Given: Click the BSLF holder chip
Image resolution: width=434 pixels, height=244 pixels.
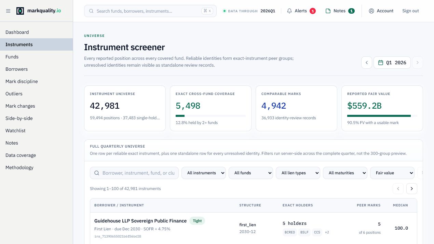Looking at the screenshot, I should click(304, 232).
